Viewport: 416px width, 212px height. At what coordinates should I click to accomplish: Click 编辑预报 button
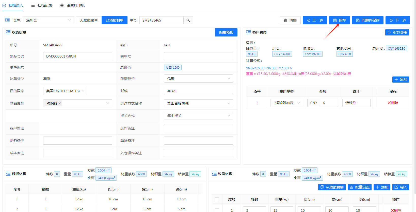point(226,32)
